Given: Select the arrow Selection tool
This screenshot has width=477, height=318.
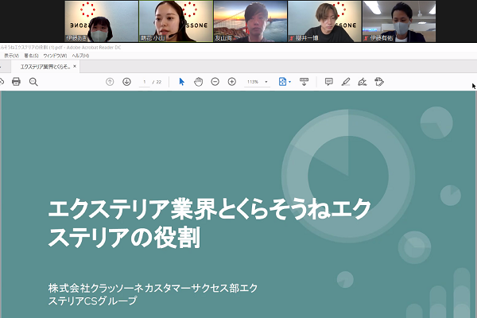Looking at the screenshot, I should [x=181, y=82].
